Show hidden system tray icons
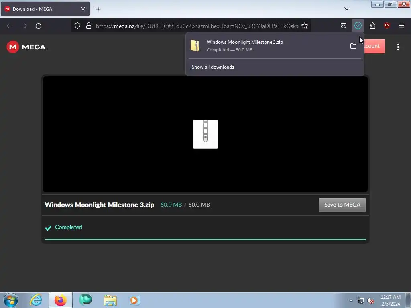411x308 pixels. [x=351, y=300]
